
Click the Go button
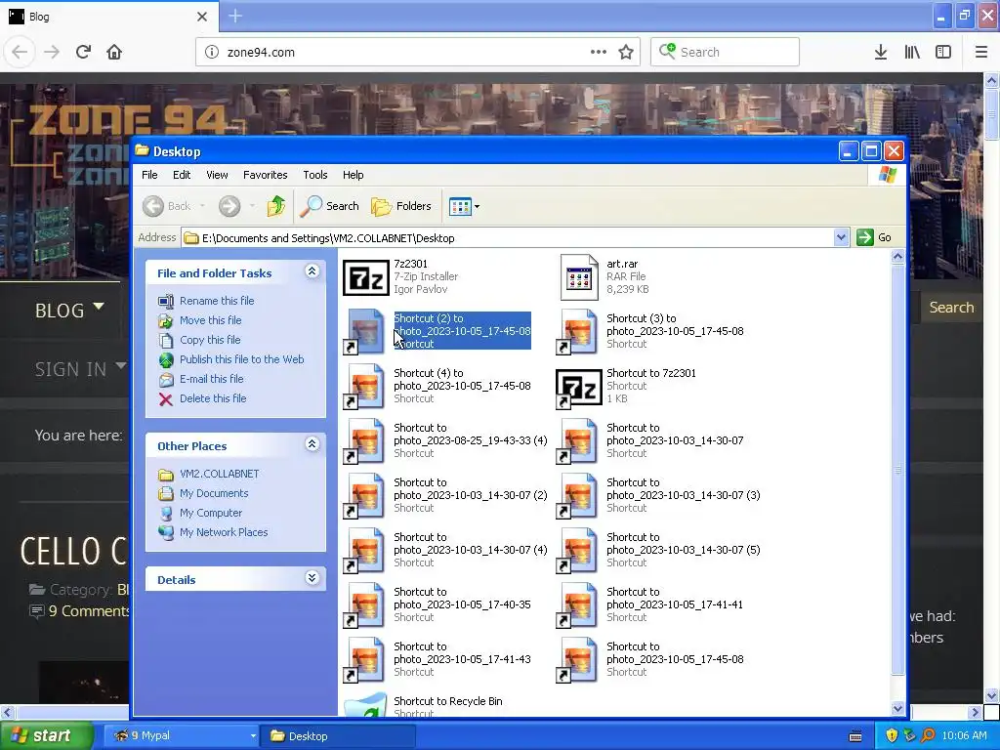874,238
